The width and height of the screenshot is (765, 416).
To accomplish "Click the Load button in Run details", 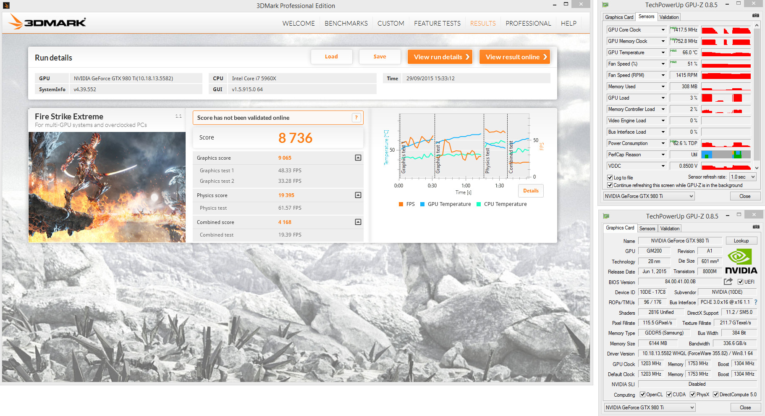I will (331, 57).
